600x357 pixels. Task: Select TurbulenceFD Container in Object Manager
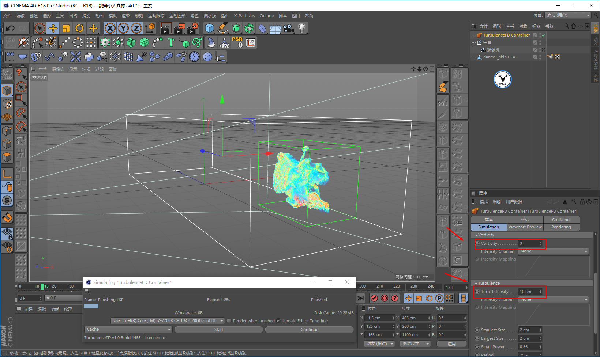point(506,35)
